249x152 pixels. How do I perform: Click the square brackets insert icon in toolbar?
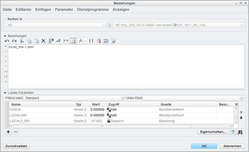(91, 41)
